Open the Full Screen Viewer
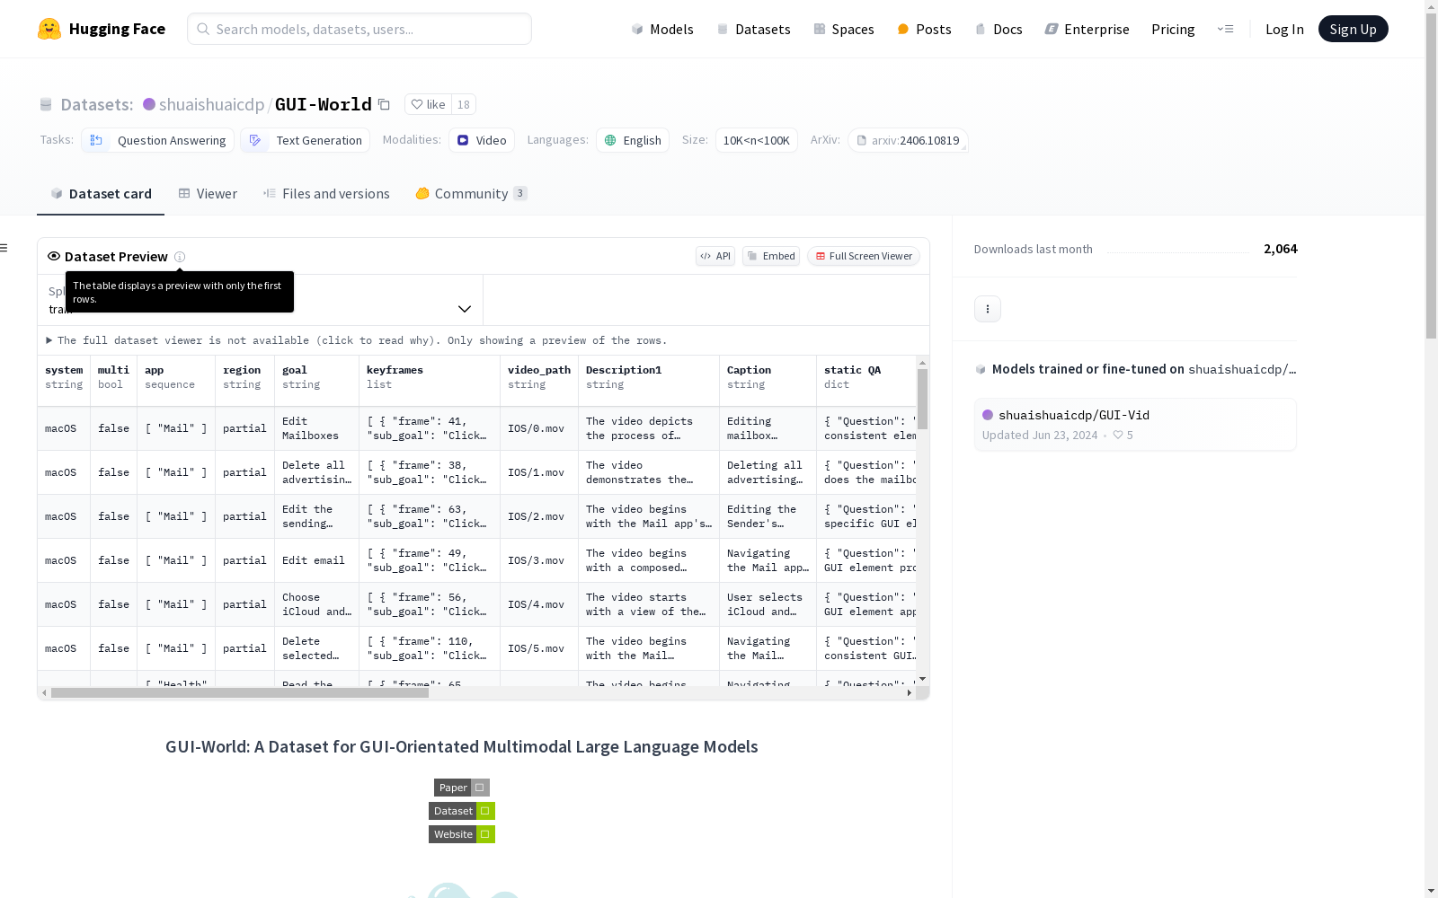This screenshot has width=1438, height=898. (864, 256)
